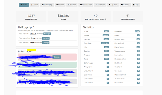This screenshot has width=162, height=95.
Task: Go to the Profile tab
Action: point(34,5)
